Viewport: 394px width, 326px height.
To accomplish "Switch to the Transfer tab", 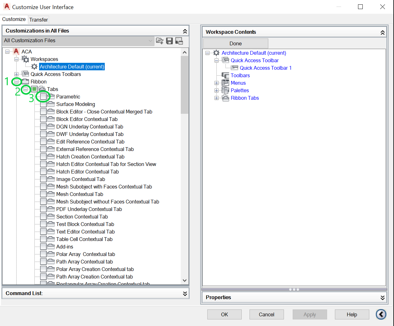I will pyautogui.click(x=38, y=20).
